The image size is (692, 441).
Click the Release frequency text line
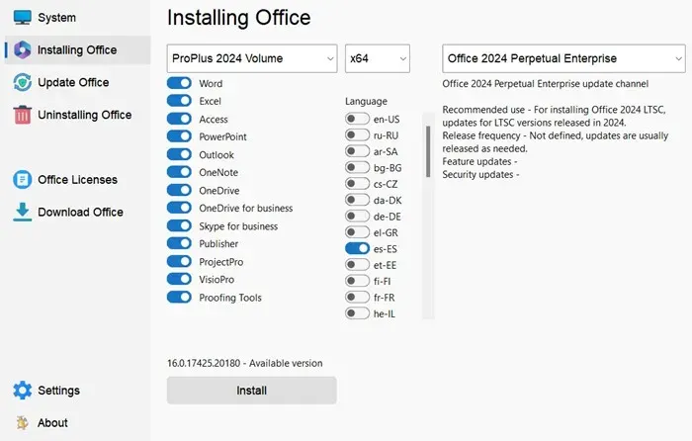click(556, 142)
